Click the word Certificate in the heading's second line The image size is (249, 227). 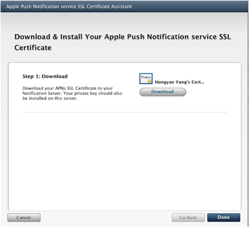pos(33,48)
